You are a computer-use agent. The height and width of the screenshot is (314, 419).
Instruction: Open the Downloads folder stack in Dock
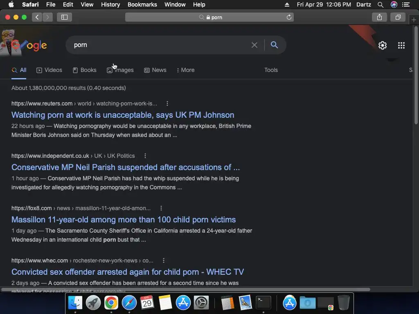pyautogui.click(x=308, y=303)
